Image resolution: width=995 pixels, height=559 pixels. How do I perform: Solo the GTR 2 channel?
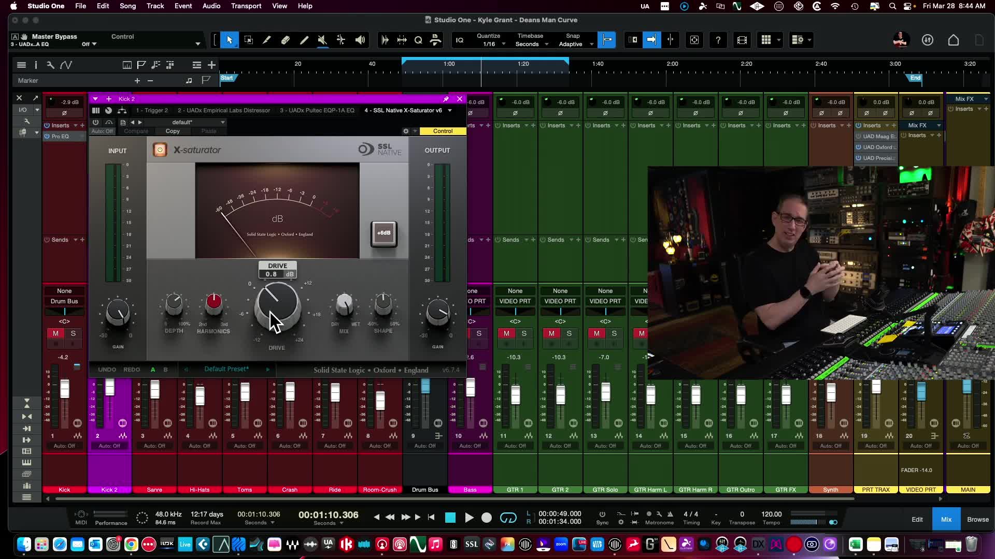click(569, 333)
